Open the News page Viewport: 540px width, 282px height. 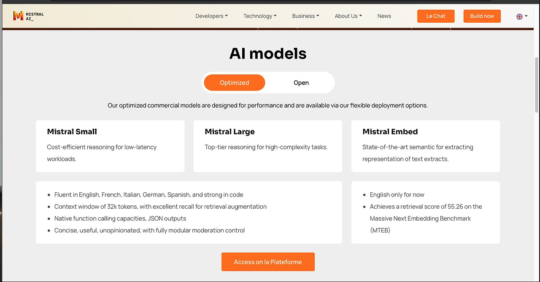384,16
